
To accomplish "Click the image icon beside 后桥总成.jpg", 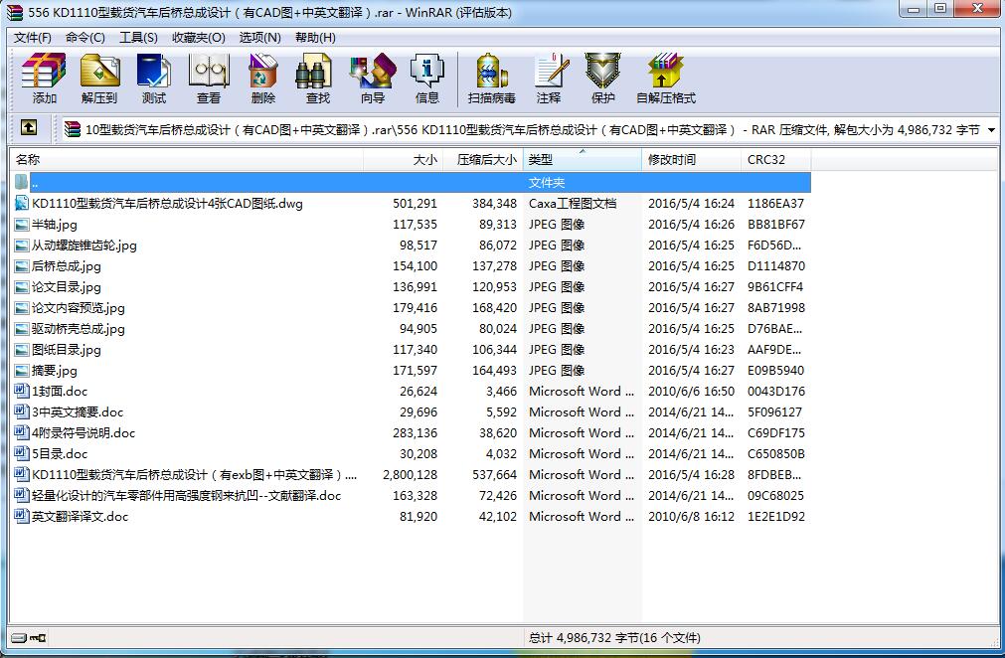I will click(x=22, y=266).
